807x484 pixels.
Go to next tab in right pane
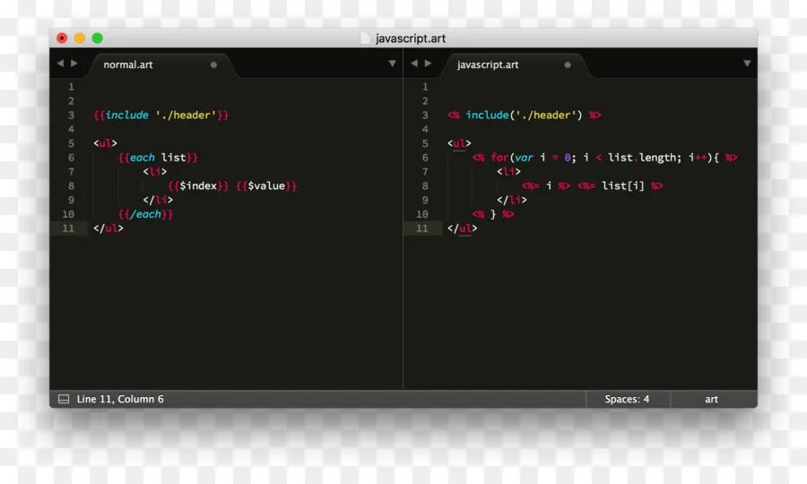tap(428, 64)
